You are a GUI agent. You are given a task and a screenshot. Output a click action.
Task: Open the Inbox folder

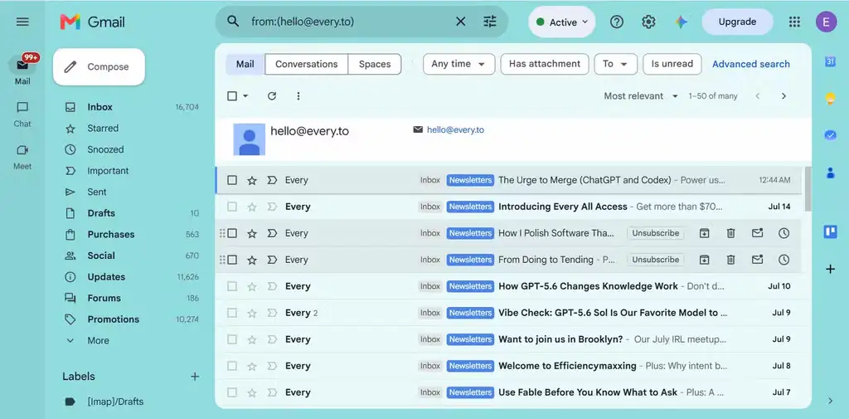click(x=99, y=107)
